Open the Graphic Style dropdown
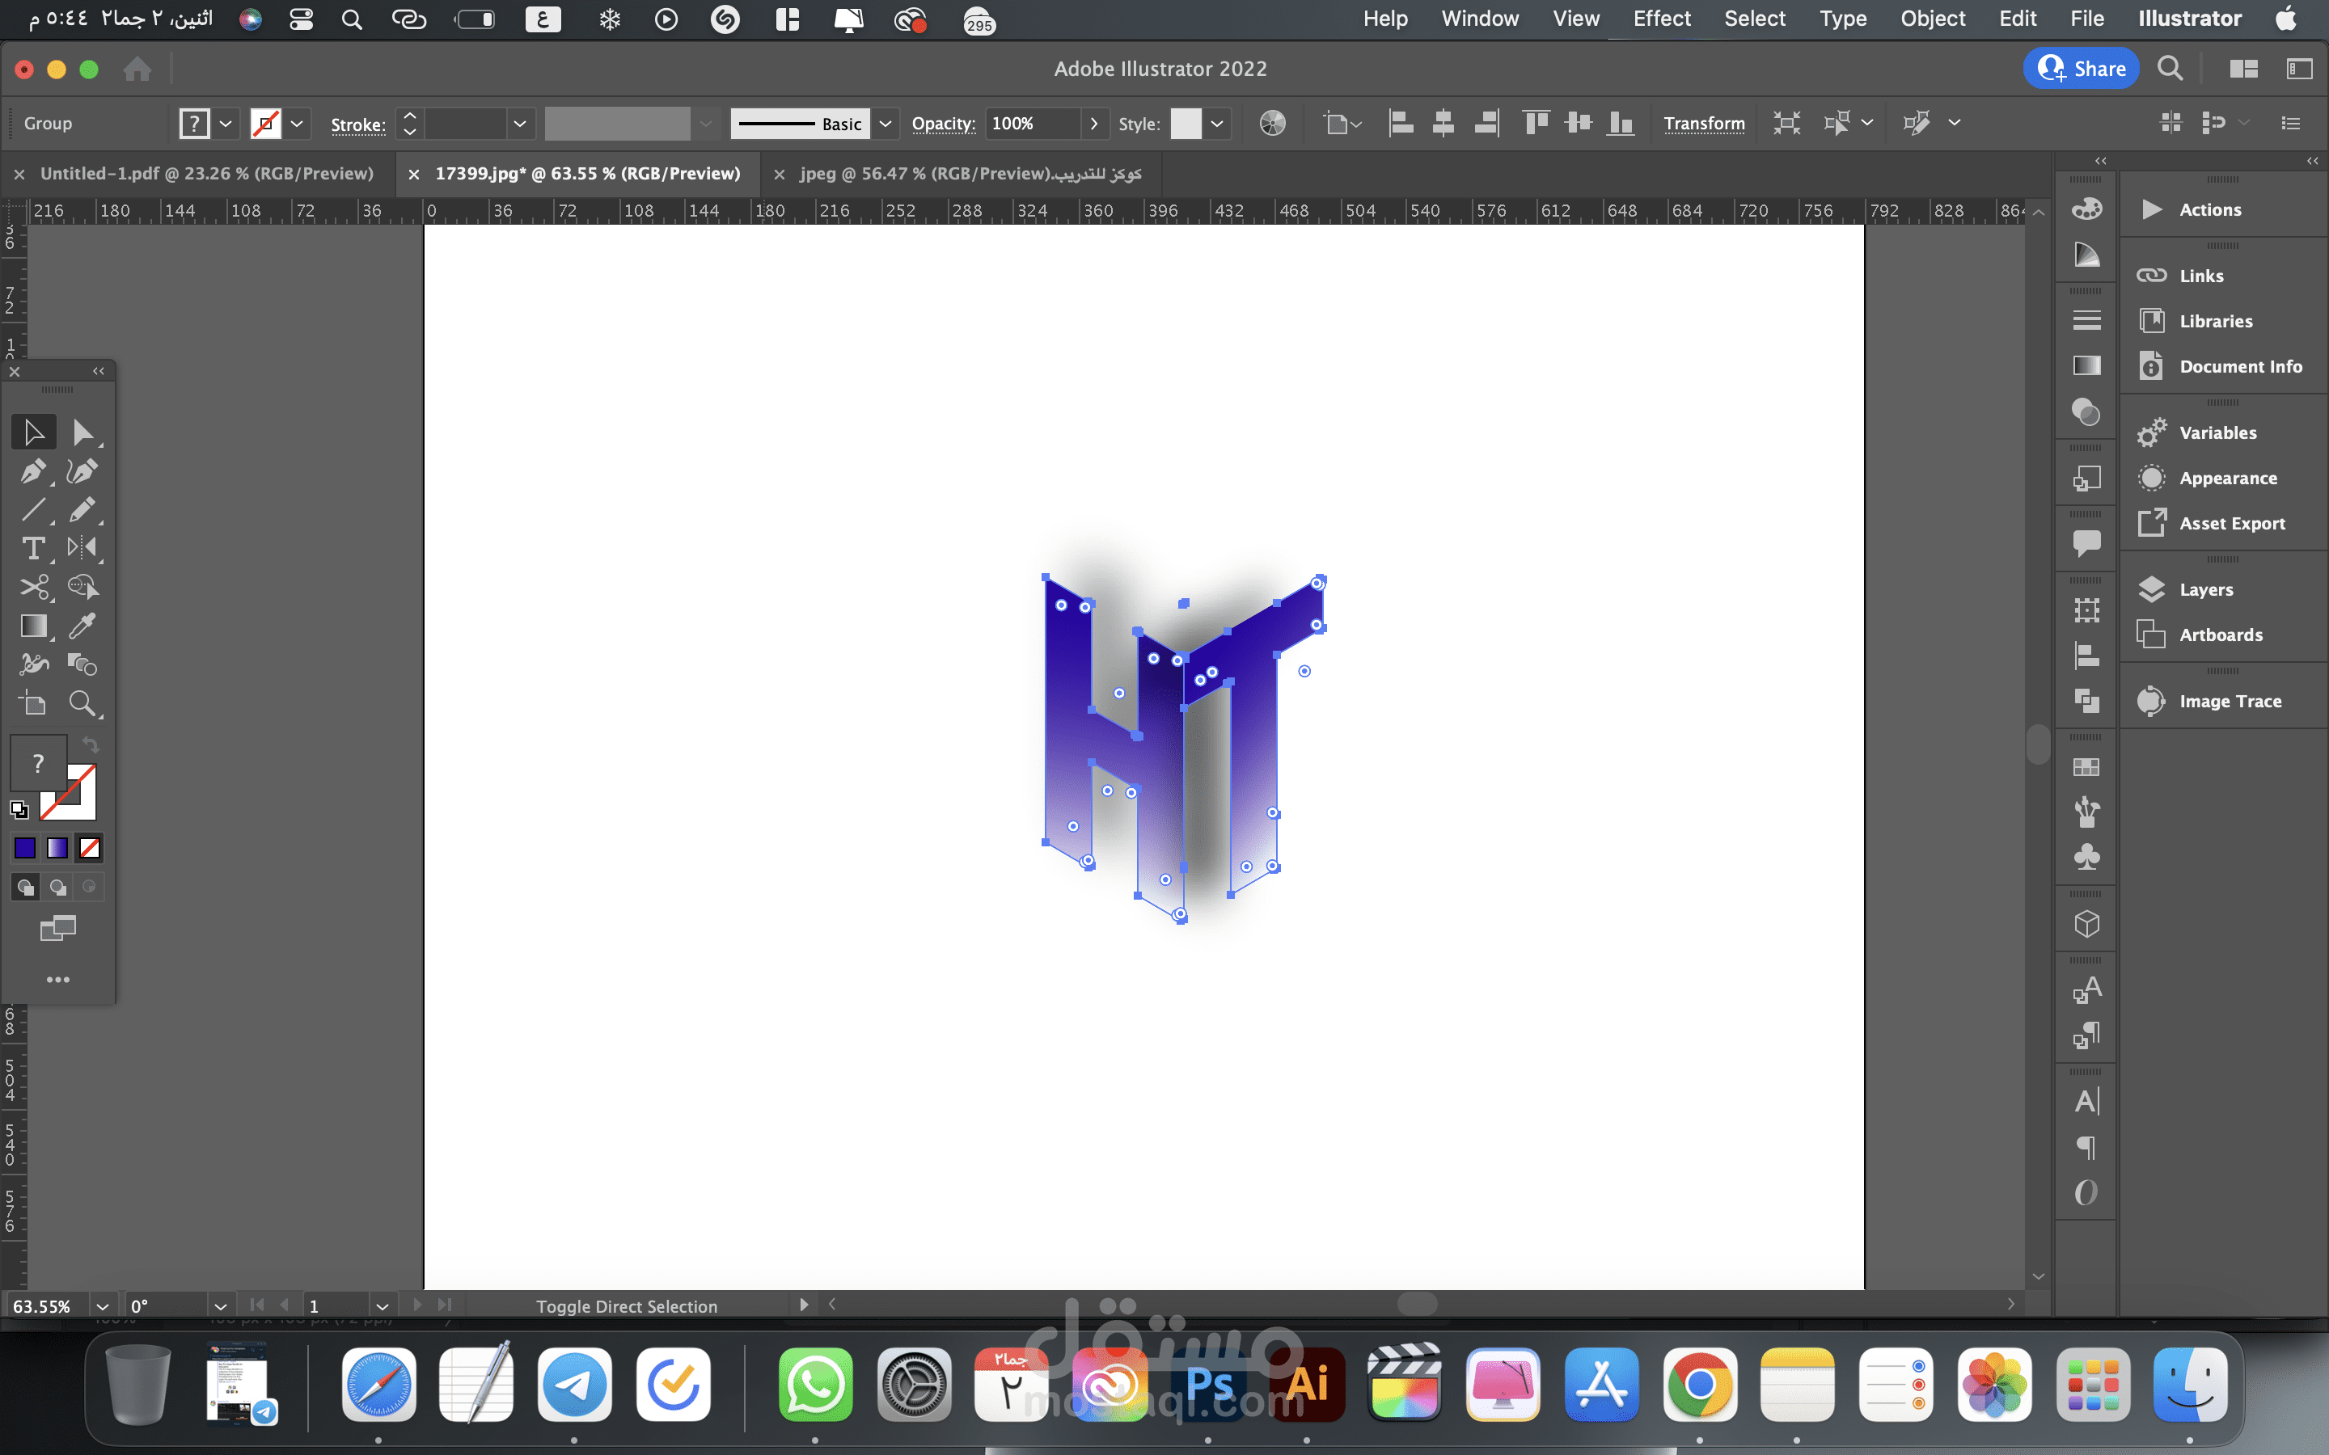 (x=1217, y=123)
